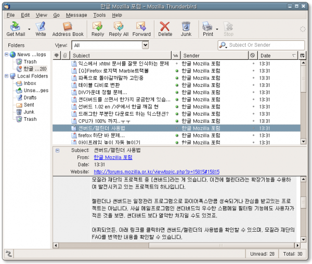Toggle read status of 파폭으로 돌아갈까 message
312x264 pixels.
click(176, 78)
